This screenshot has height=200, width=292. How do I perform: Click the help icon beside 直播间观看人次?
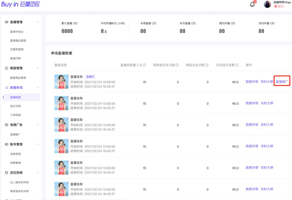(145, 65)
